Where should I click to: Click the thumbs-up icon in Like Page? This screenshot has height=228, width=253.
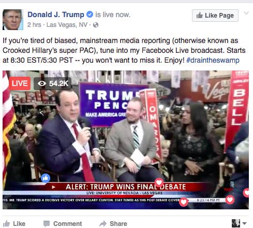tap(200, 16)
